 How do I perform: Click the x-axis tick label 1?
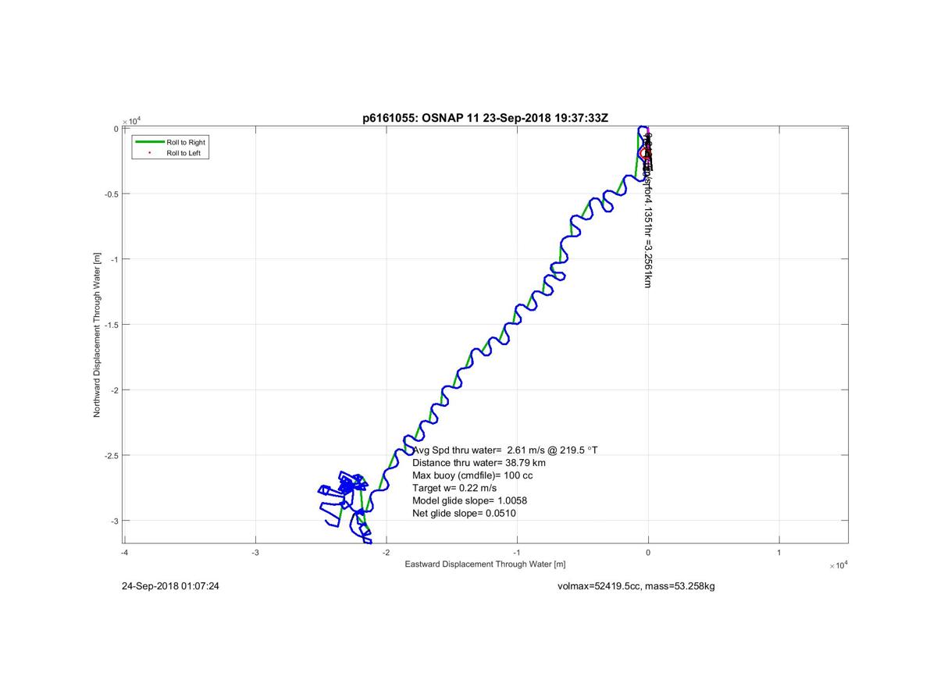pyautogui.click(x=779, y=553)
